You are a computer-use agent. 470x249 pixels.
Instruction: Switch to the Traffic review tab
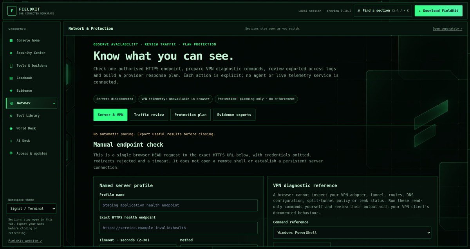[x=149, y=115]
